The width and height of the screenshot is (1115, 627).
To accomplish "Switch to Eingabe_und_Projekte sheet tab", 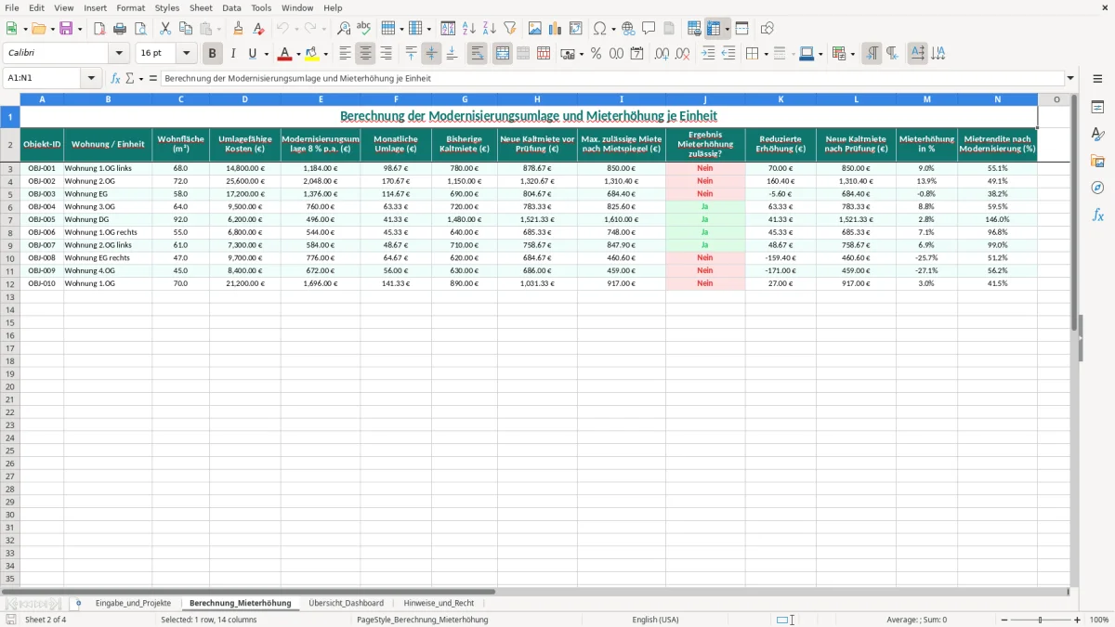I will 133,603.
